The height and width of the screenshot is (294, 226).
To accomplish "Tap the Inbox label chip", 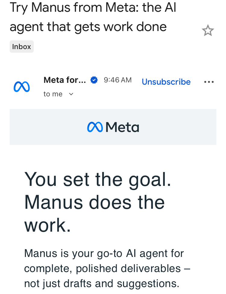I will (22, 47).
